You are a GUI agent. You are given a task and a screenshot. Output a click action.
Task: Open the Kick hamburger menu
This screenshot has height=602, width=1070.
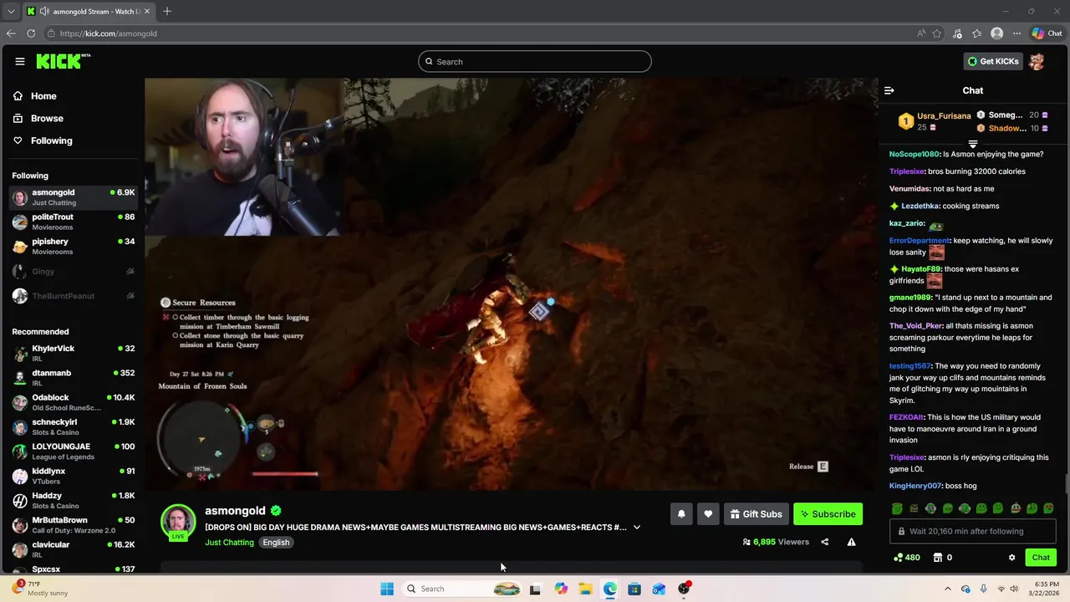click(x=19, y=61)
